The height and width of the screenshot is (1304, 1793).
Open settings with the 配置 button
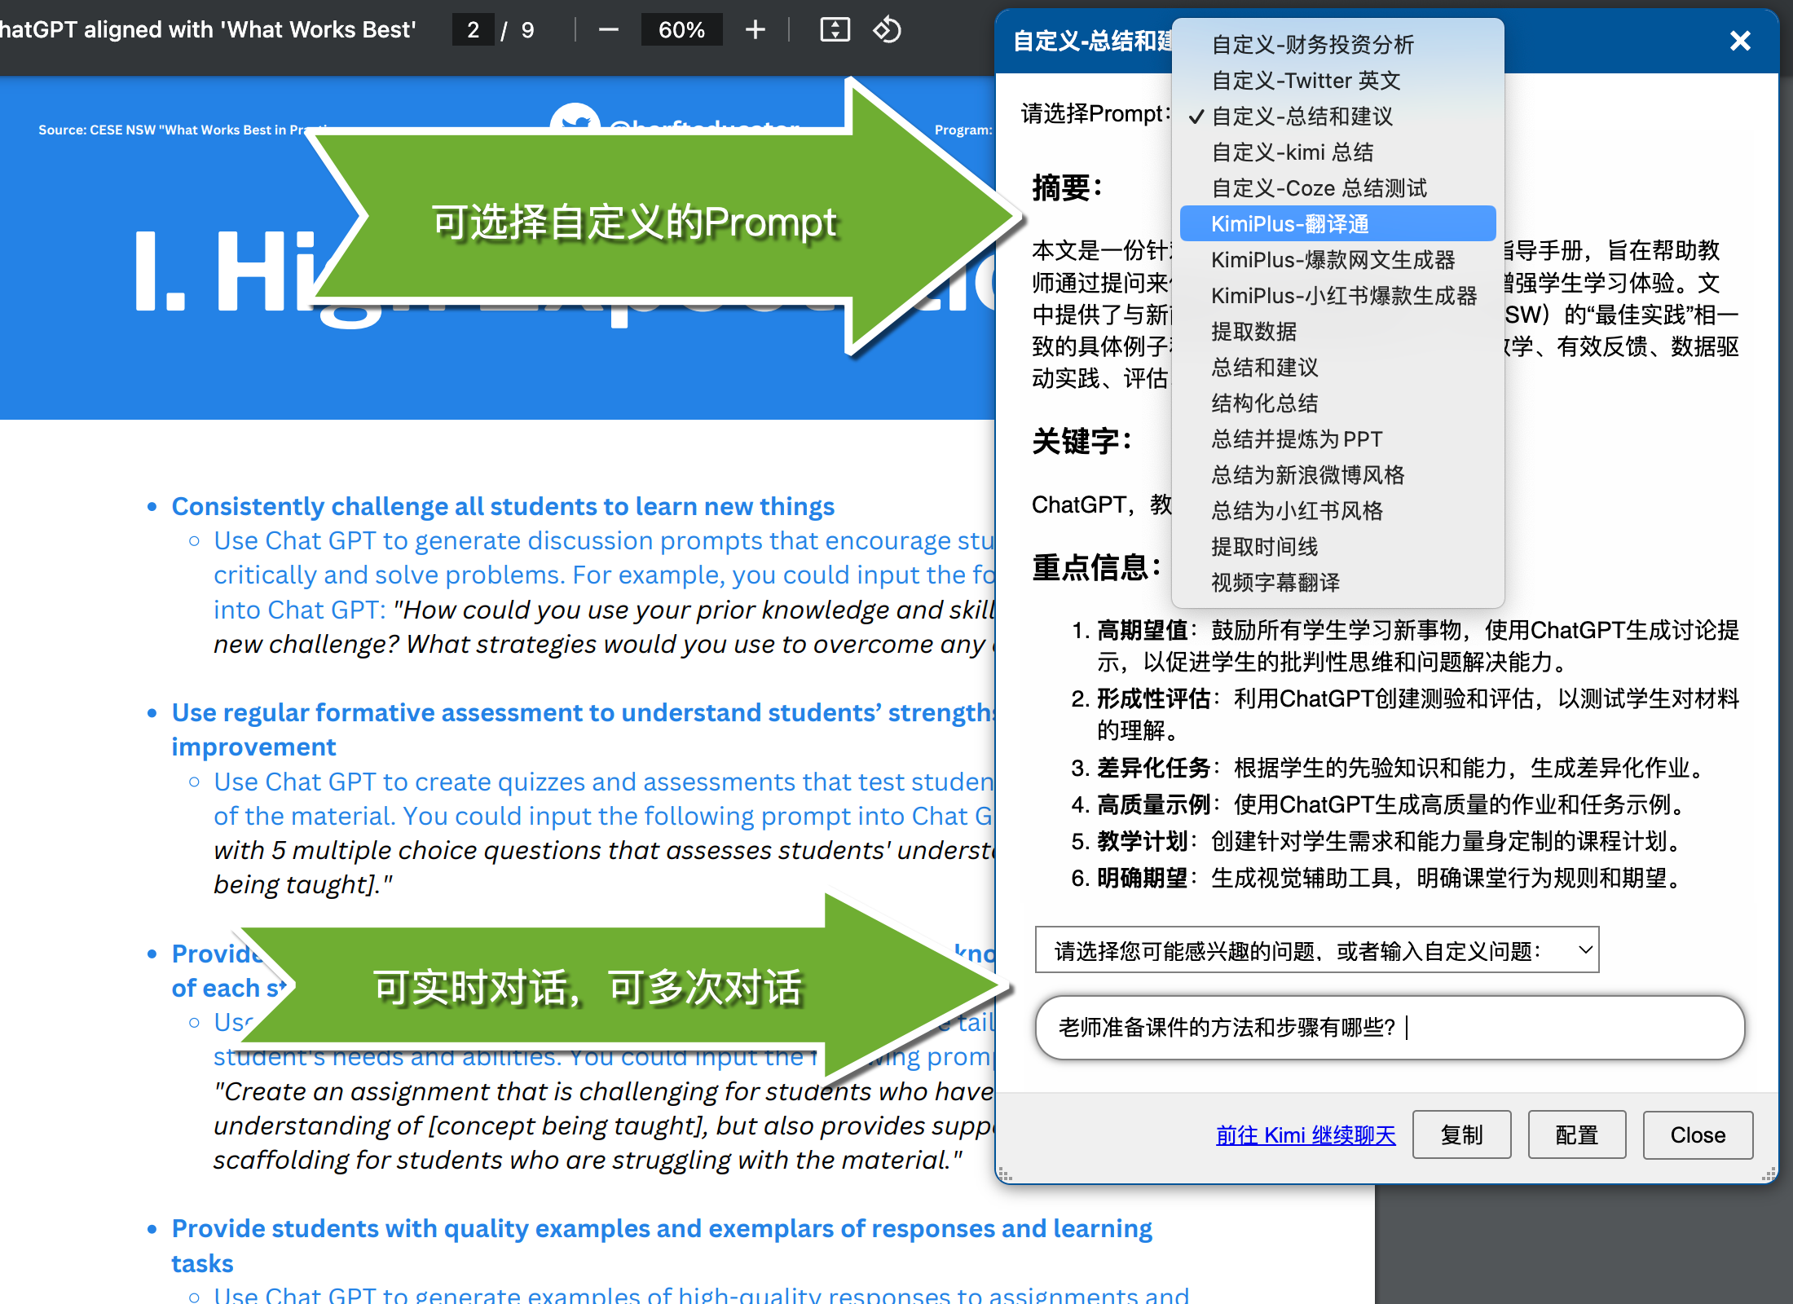pos(1576,1134)
